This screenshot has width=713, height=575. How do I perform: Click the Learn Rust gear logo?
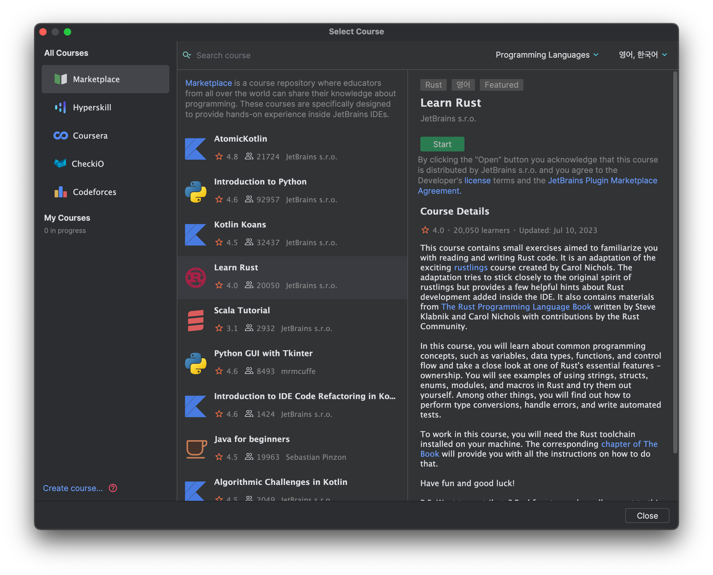pyautogui.click(x=195, y=278)
